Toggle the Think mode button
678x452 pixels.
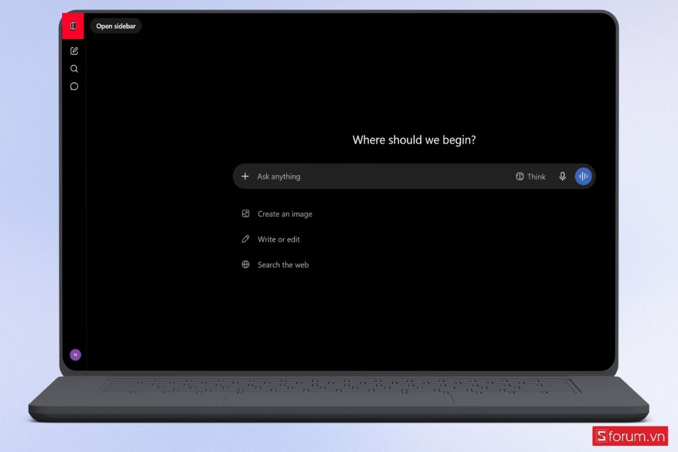[531, 176]
